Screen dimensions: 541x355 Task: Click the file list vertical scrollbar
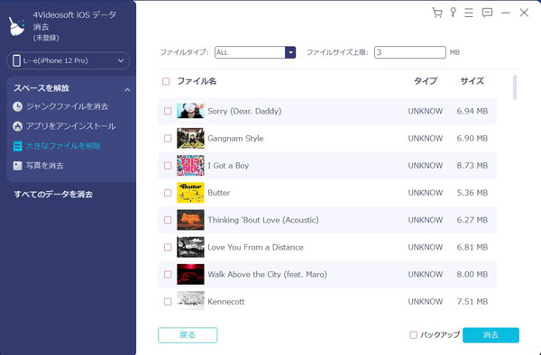515,87
